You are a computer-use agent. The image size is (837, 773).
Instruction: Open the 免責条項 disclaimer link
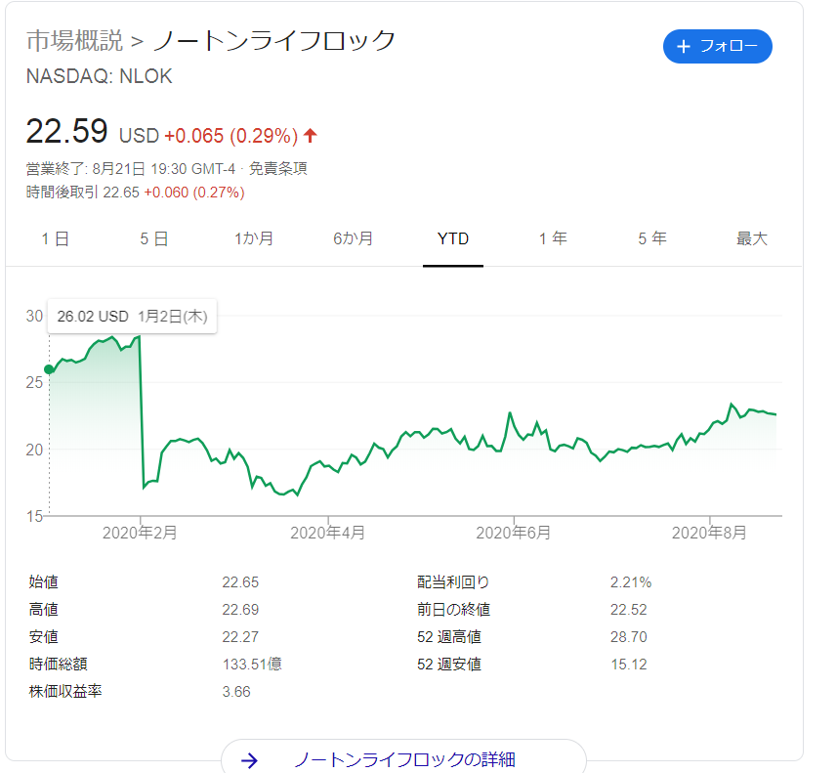point(278,168)
